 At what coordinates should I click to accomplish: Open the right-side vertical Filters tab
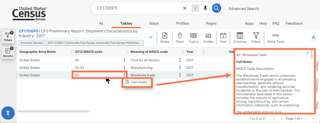pos(317,66)
